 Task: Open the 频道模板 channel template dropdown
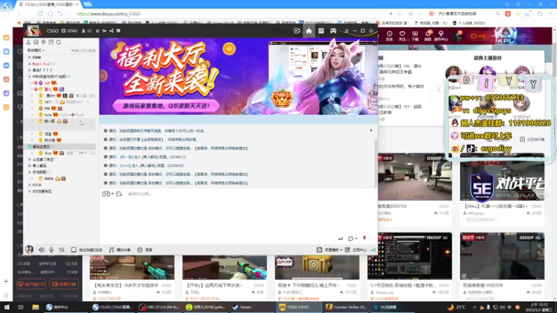click(329, 250)
